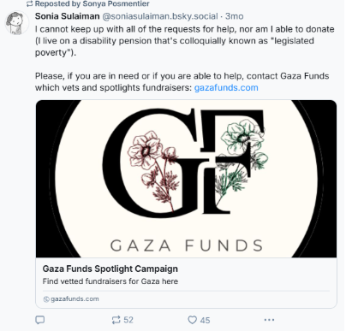This screenshot has height=331, width=346.
Task: Click the globe icon in link card footer
Action: (x=46, y=299)
